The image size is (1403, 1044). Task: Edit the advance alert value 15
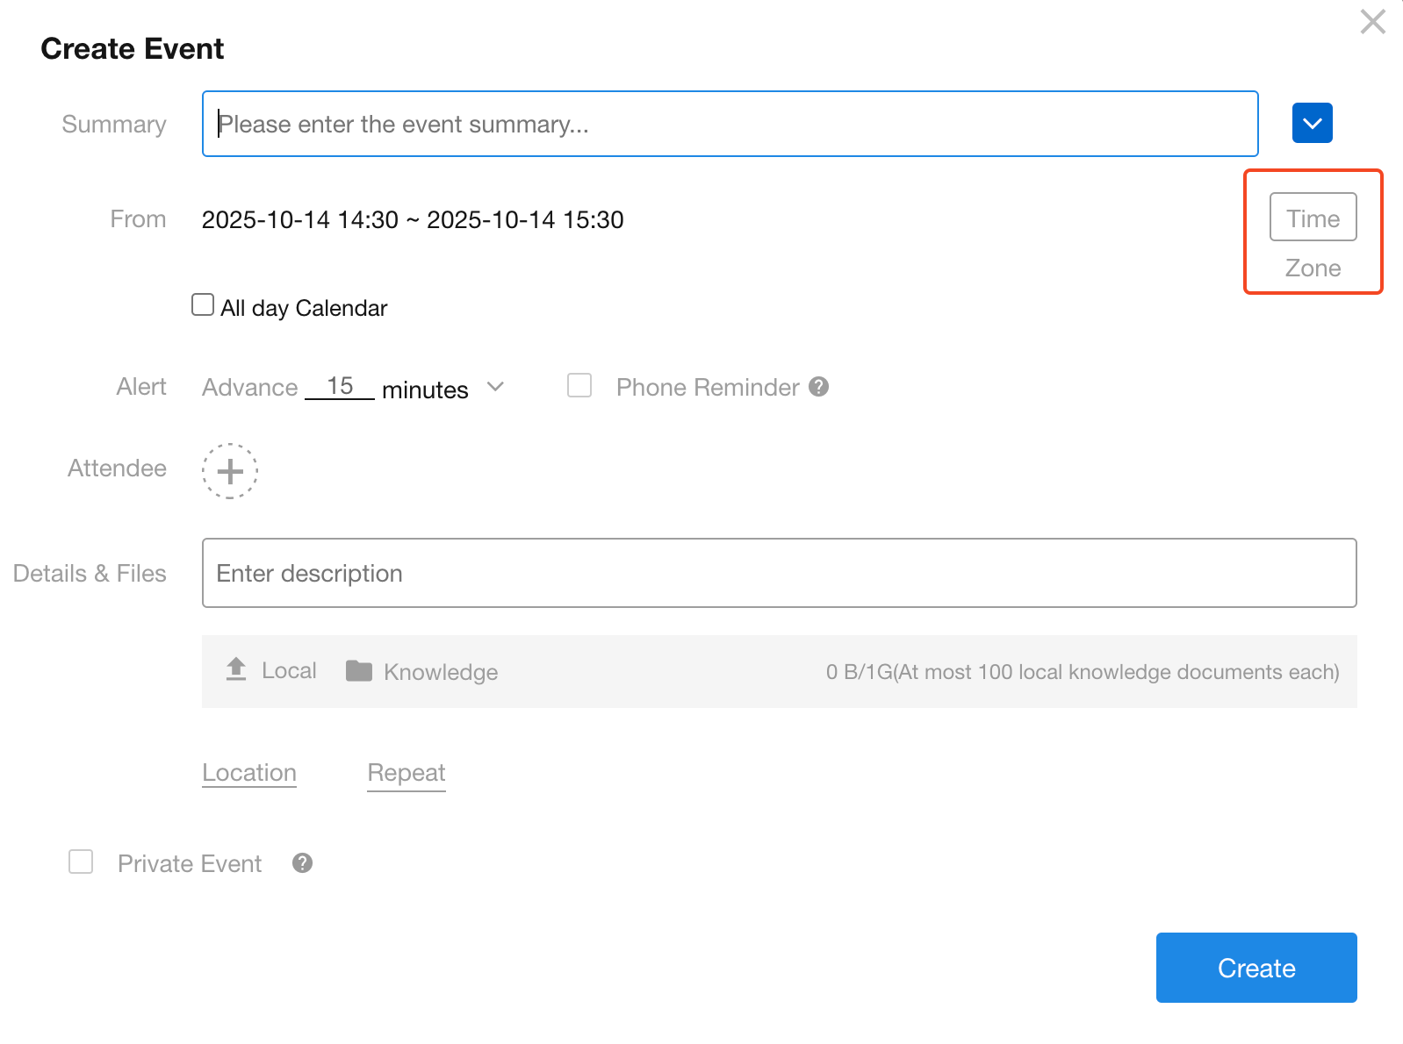[340, 387]
